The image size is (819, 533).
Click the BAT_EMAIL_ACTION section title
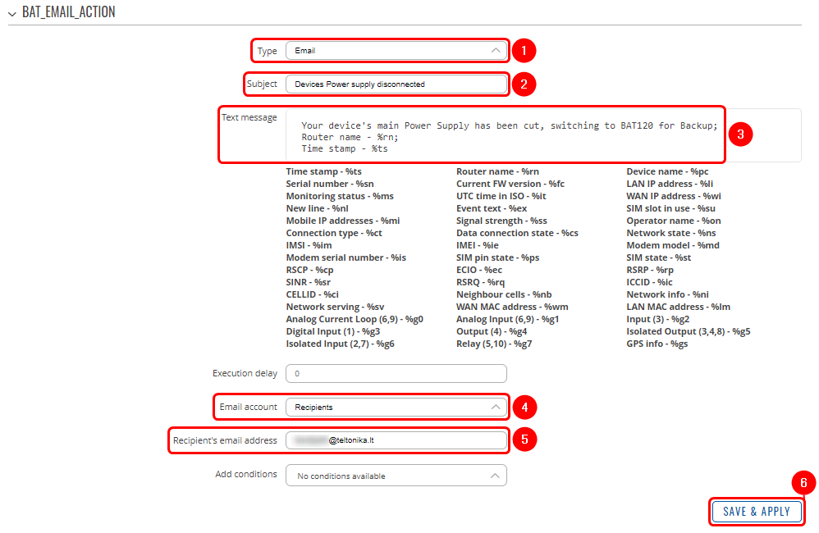click(69, 13)
